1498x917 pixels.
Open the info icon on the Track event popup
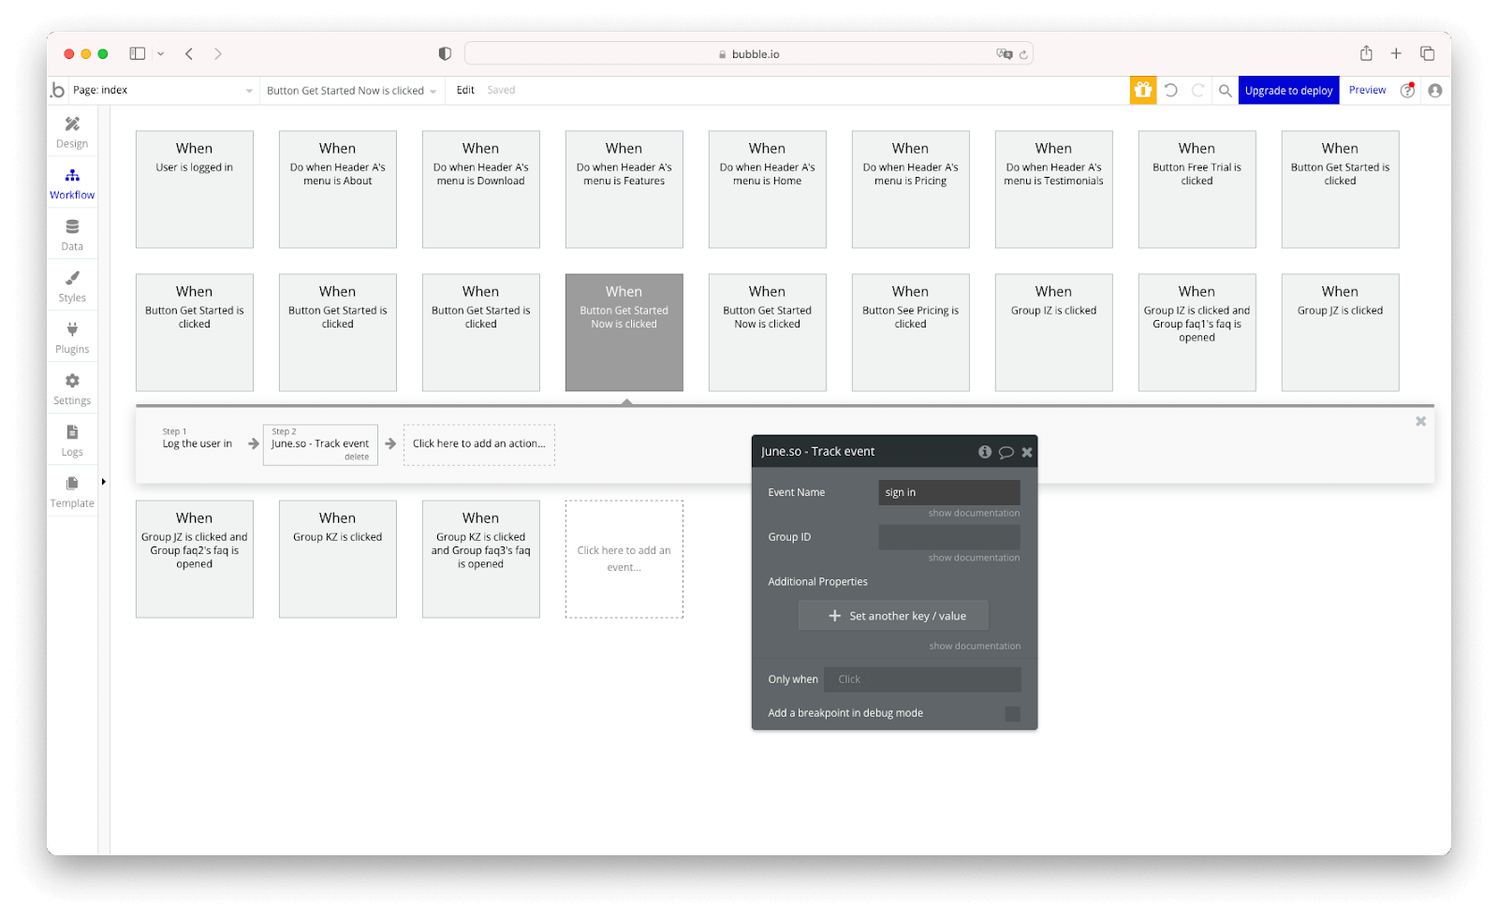click(984, 451)
